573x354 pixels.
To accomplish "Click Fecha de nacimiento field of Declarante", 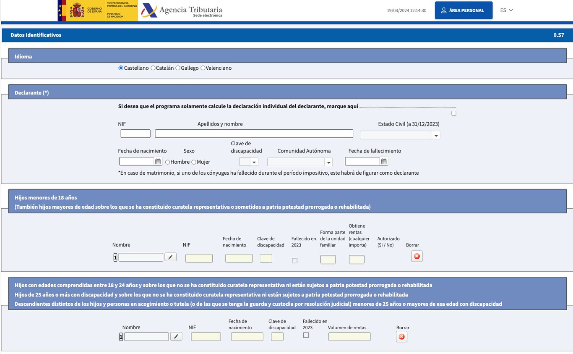I will (x=137, y=161).
